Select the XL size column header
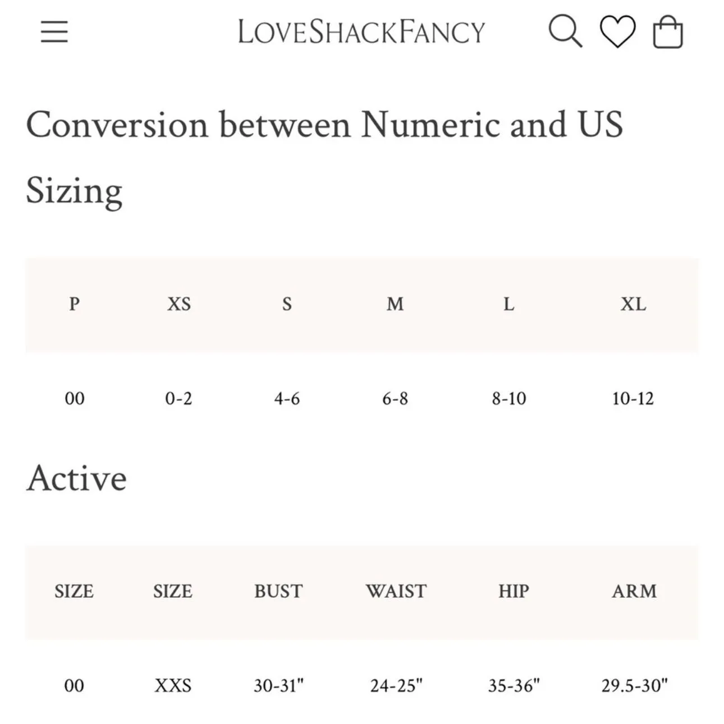 click(x=633, y=304)
